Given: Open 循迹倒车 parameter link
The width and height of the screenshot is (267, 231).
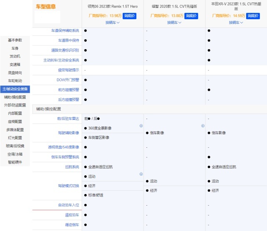Looking at the screenshot, I should pyautogui.click(x=72, y=225).
